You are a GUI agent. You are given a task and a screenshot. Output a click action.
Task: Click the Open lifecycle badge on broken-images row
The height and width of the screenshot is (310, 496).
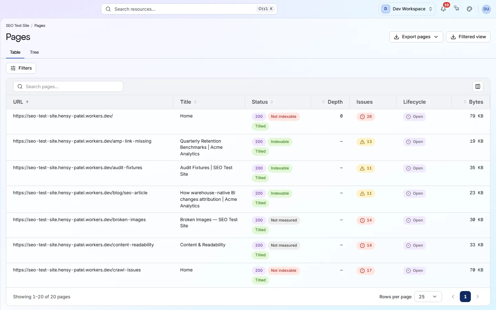coord(414,220)
